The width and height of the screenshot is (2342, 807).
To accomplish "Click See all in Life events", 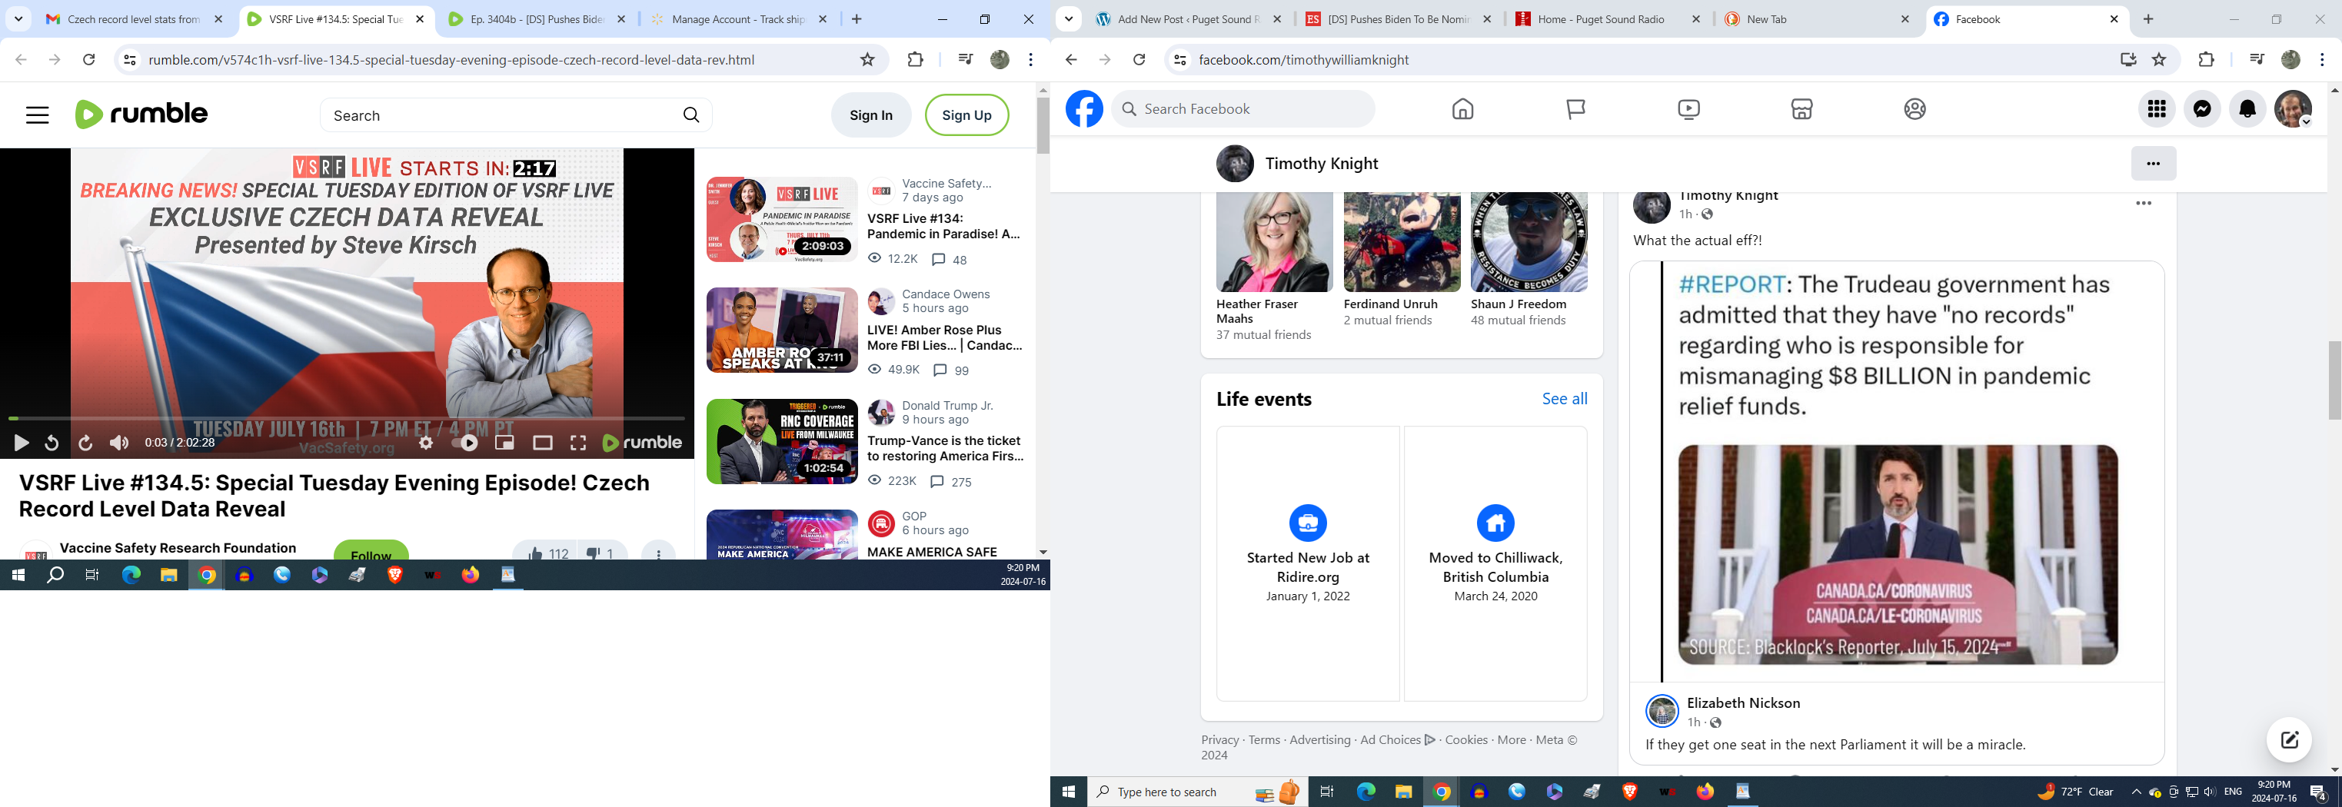I will pyautogui.click(x=1564, y=399).
